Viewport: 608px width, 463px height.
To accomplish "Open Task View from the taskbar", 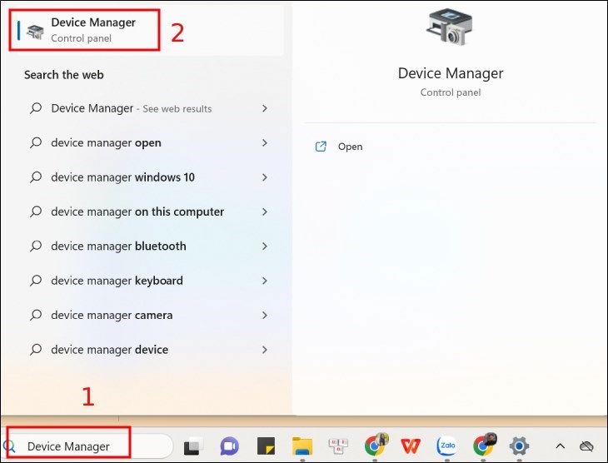I will pos(193,446).
